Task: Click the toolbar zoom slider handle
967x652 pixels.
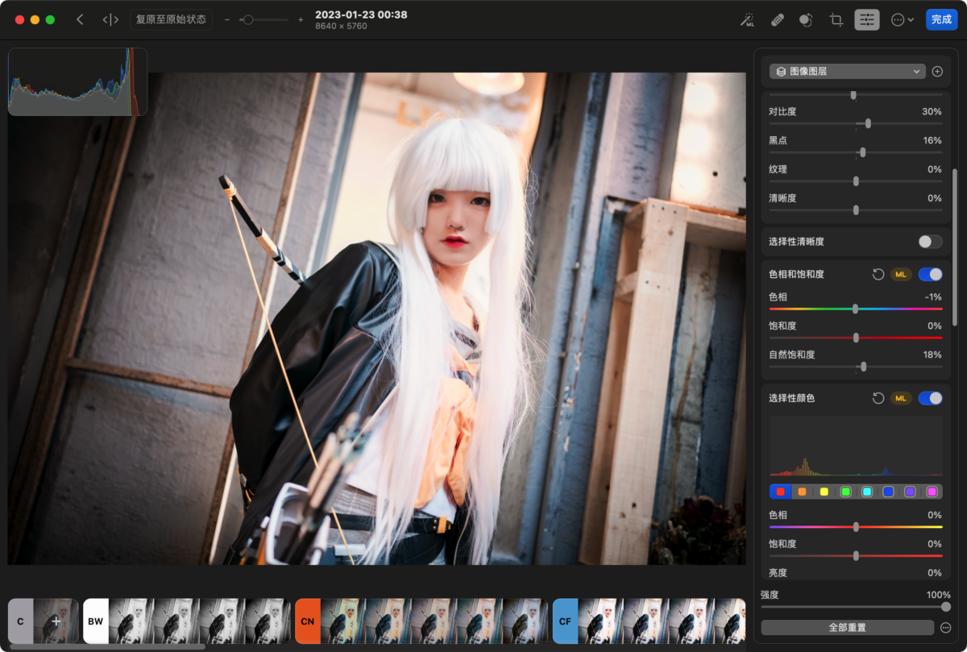Action: [248, 19]
